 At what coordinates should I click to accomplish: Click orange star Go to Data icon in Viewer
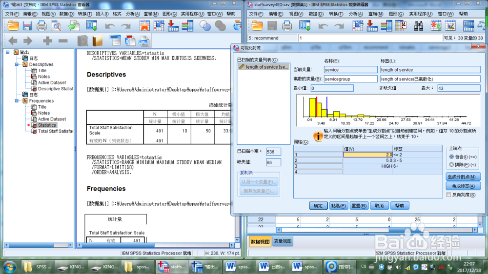coord(144,26)
